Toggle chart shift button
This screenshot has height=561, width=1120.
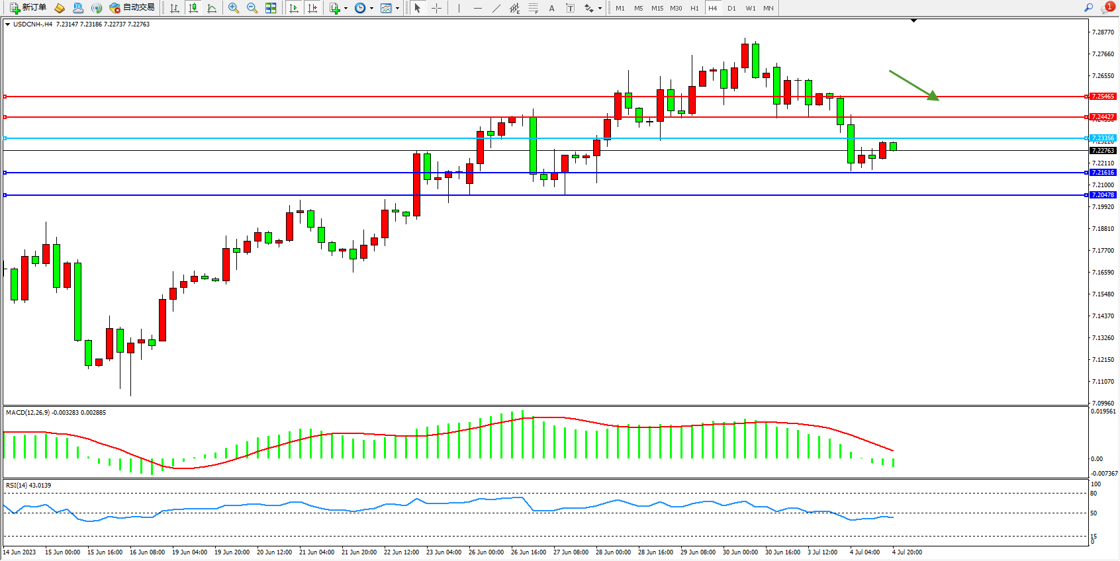312,8
